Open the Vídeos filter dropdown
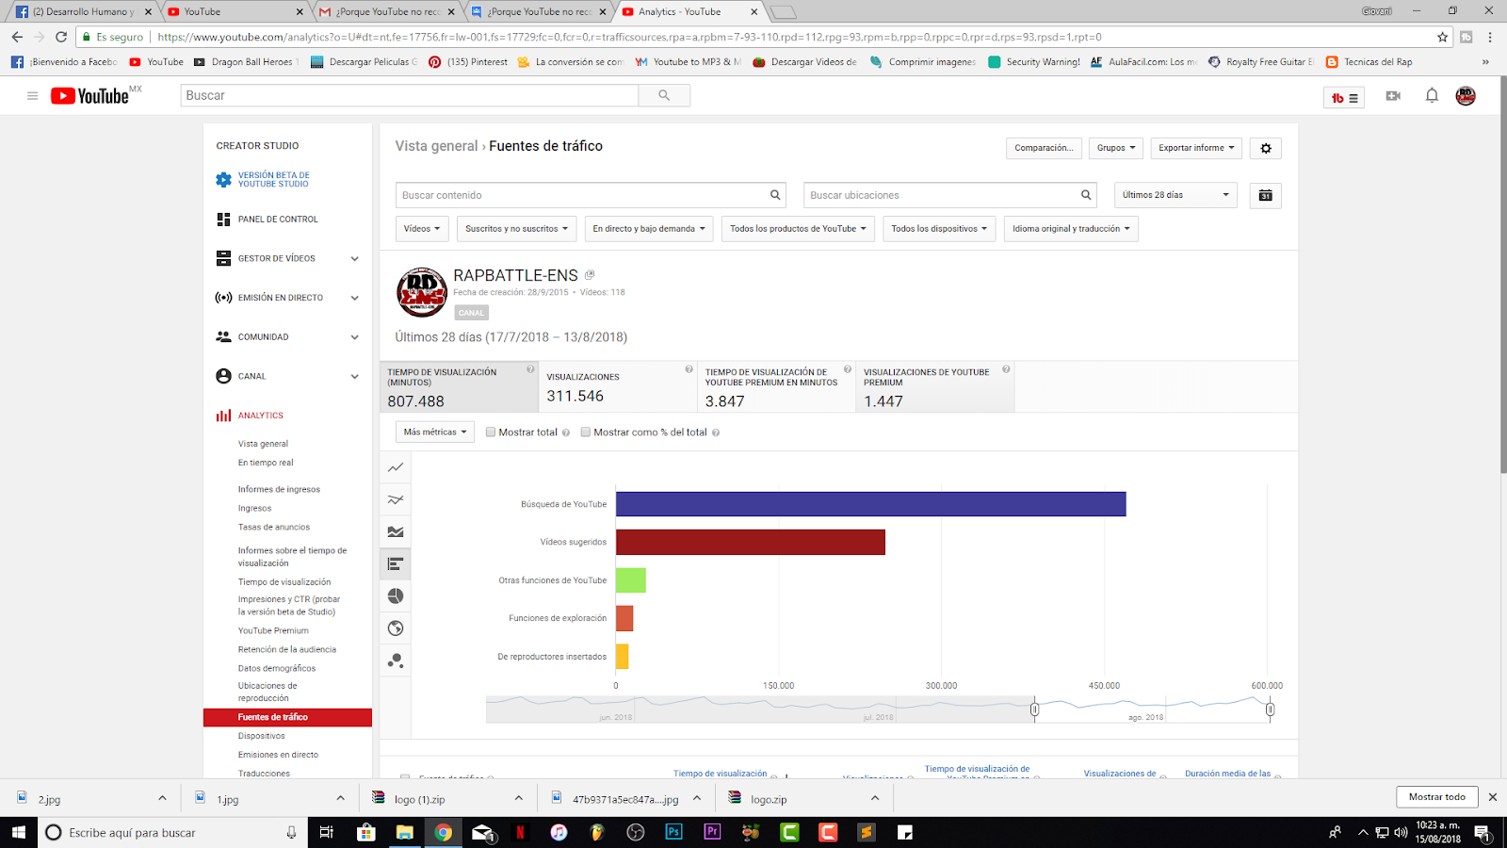This screenshot has width=1507, height=848. point(422,229)
